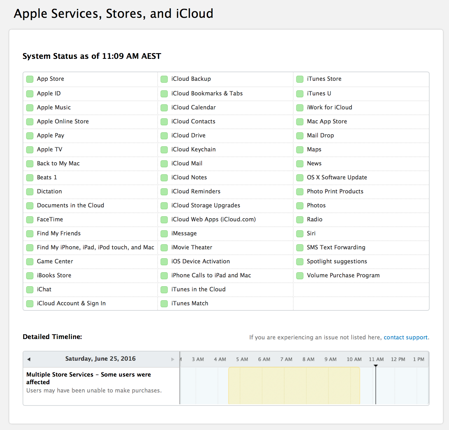Click the iTunes in the Cloud label
The image size is (449, 430).
[198, 289]
